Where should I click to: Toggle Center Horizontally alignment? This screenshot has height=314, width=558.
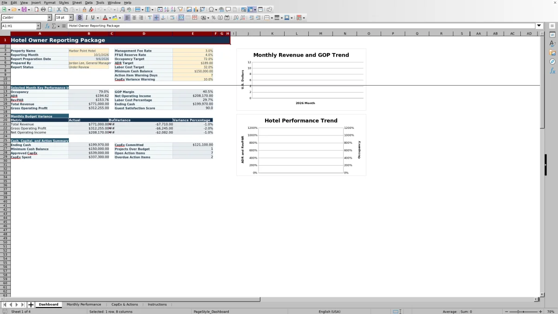point(134,18)
